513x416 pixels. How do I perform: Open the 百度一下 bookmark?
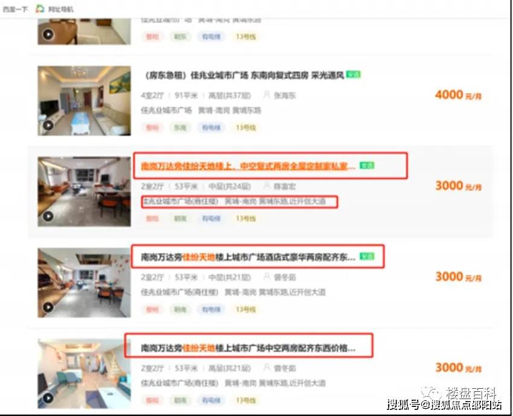click(x=15, y=9)
